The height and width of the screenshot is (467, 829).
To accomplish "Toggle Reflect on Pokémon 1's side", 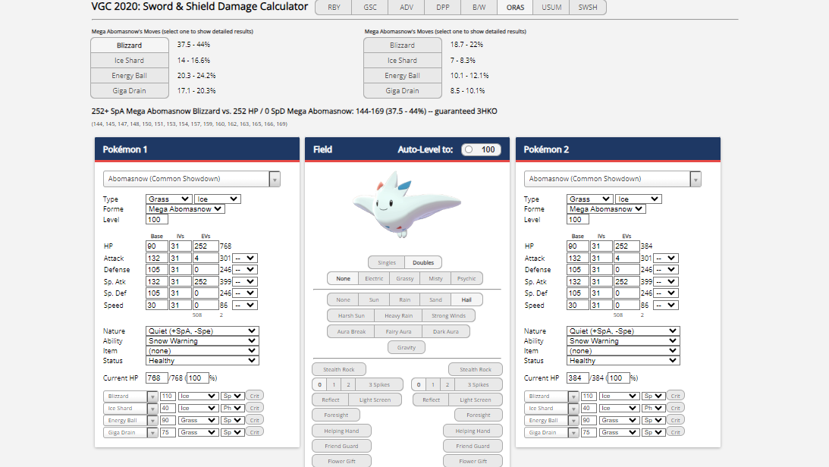I will [331, 400].
